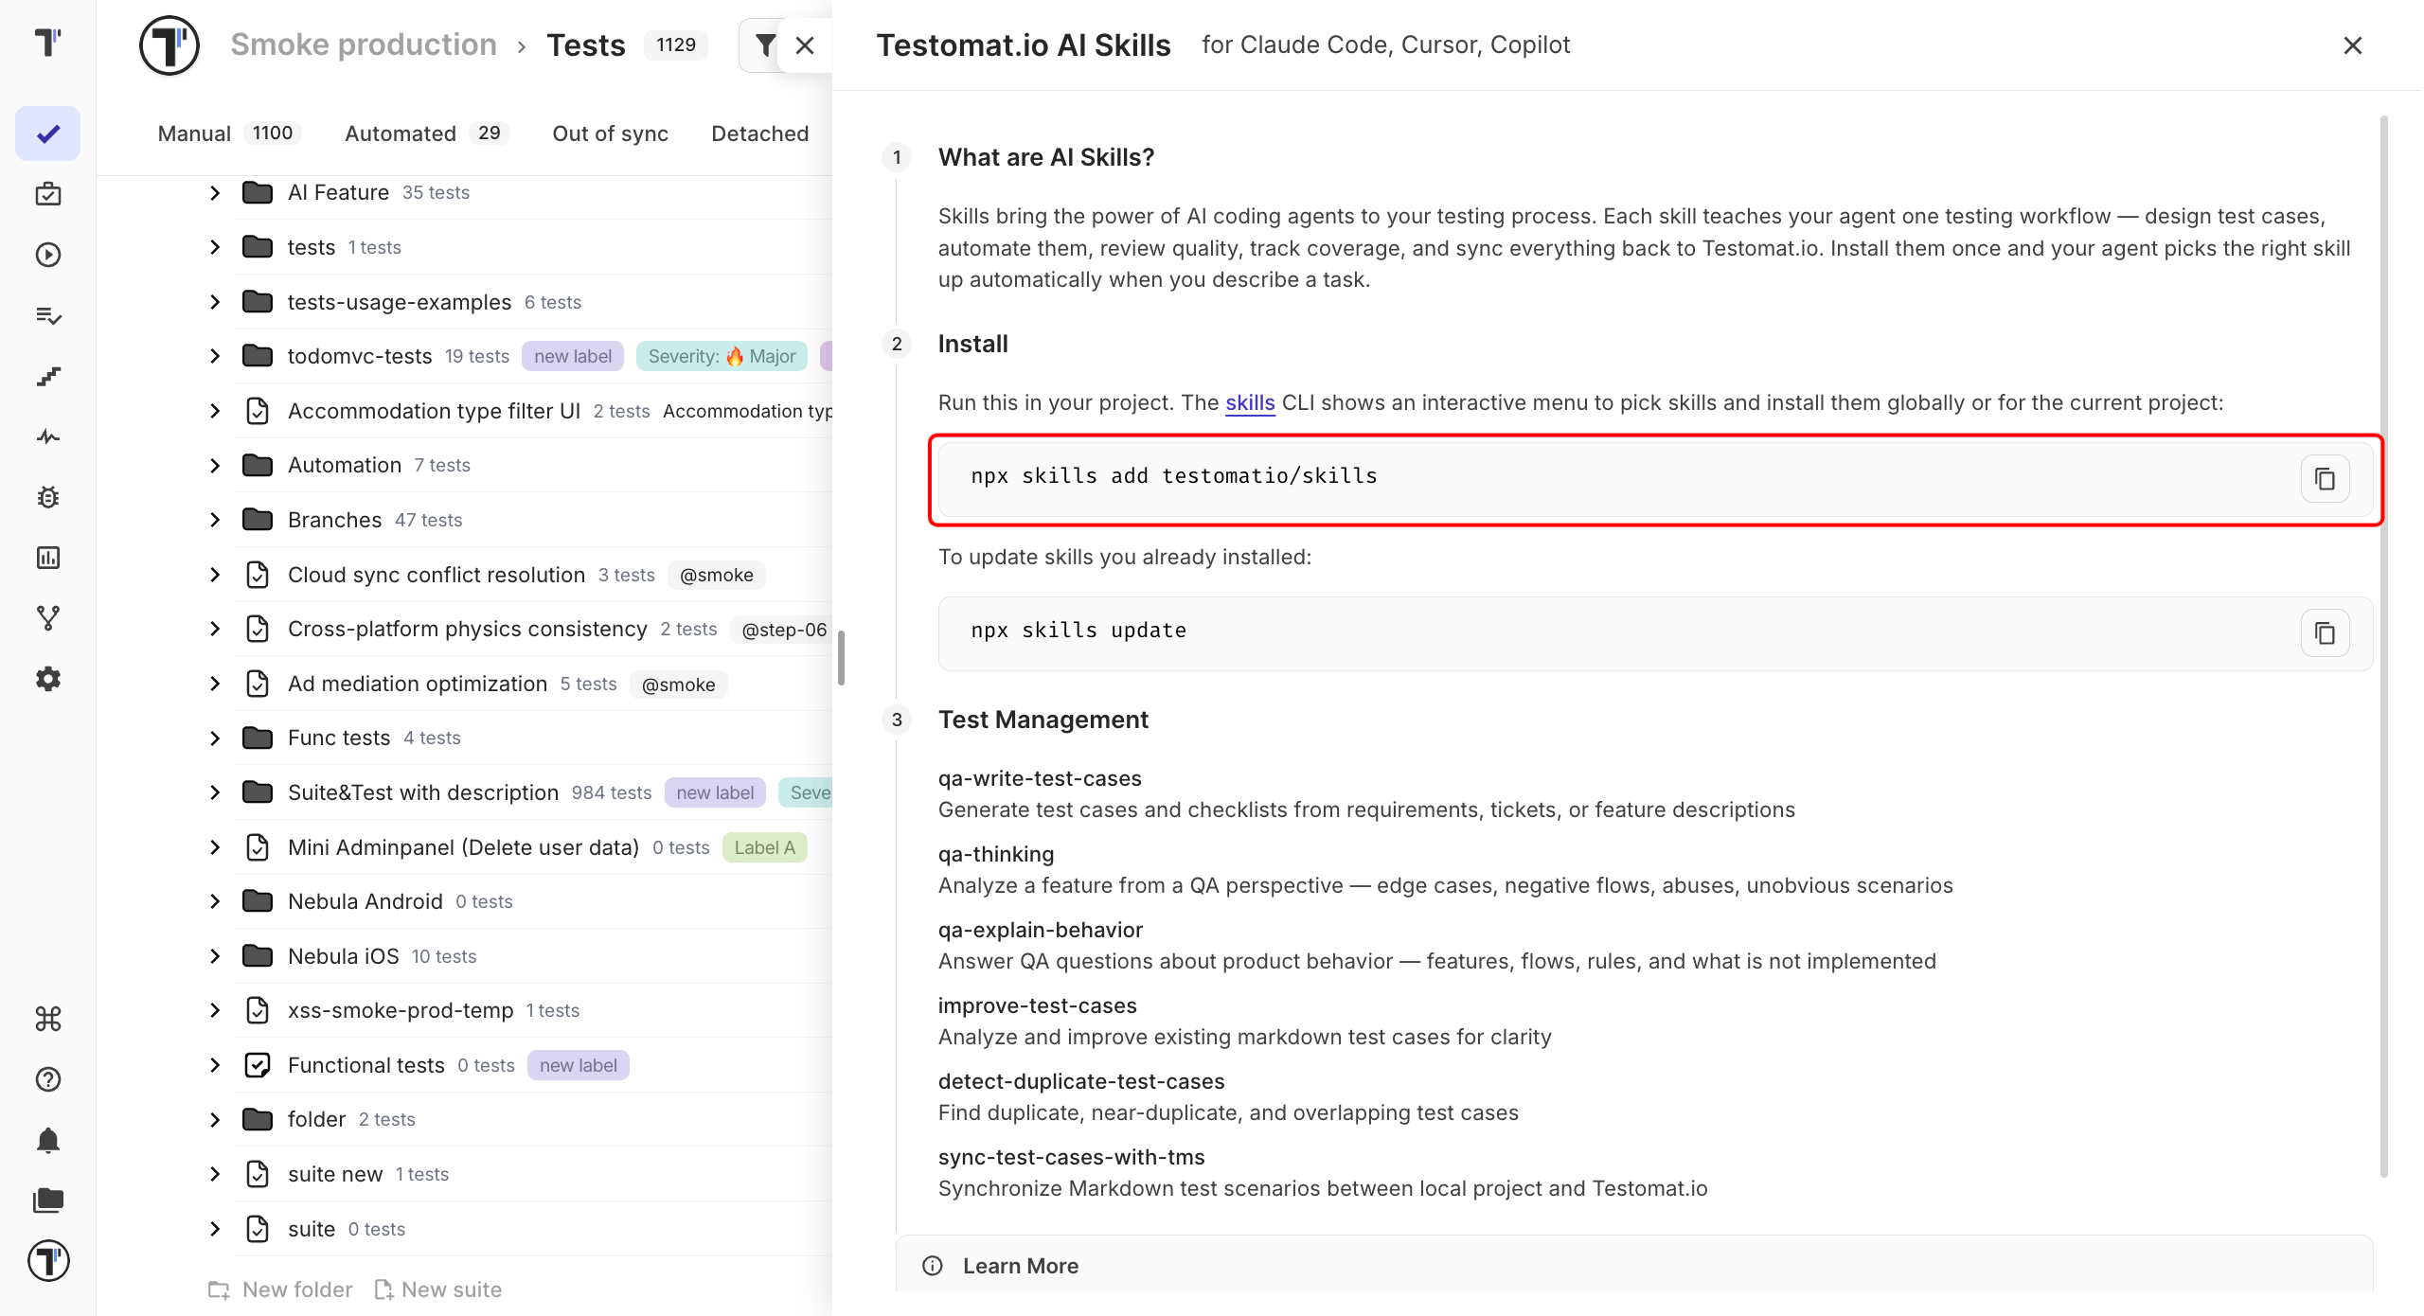
Task: Switch to the Manual tab
Action: 229,133
